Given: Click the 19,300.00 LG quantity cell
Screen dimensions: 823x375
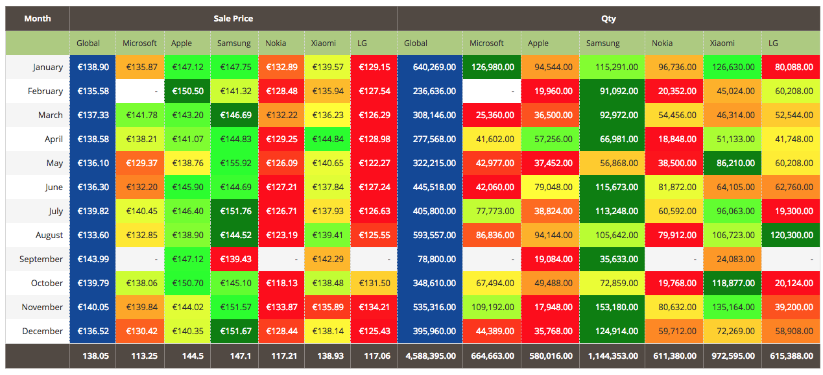Looking at the screenshot, I should [791, 212].
